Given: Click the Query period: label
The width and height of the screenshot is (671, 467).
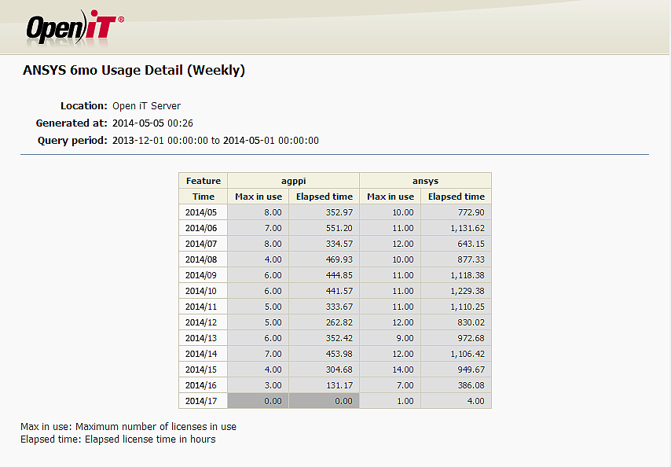Looking at the screenshot, I should click(x=72, y=141).
